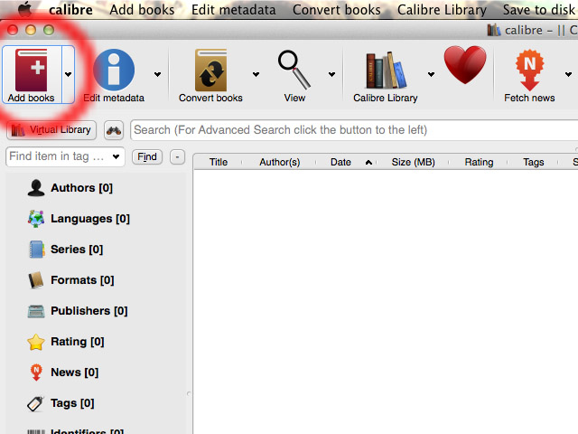Expand the Edit metadata dropdown arrow
578x434 pixels.
point(158,75)
